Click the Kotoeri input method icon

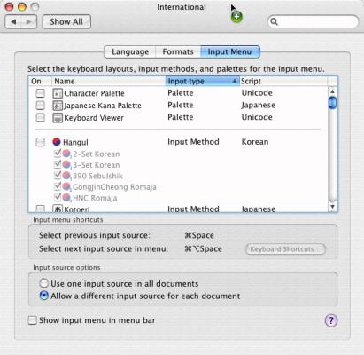[x=58, y=209]
